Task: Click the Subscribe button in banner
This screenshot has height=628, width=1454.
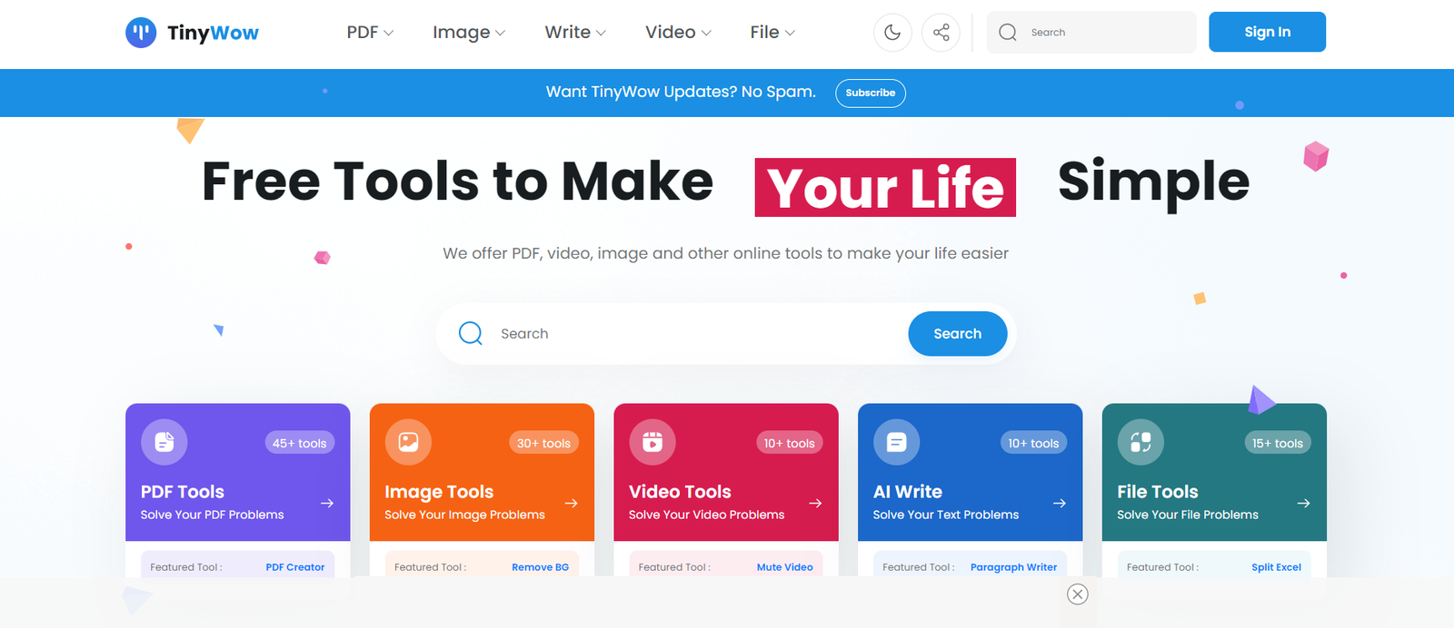Action: [870, 93]
